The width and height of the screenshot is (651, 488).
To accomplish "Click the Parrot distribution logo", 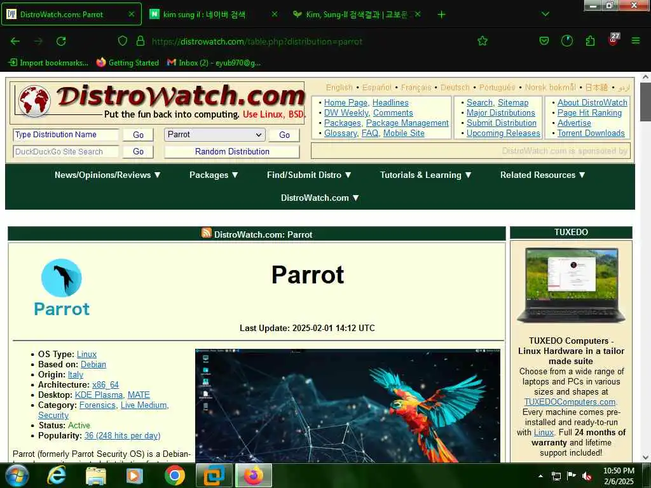I will (x=62, y=288).
